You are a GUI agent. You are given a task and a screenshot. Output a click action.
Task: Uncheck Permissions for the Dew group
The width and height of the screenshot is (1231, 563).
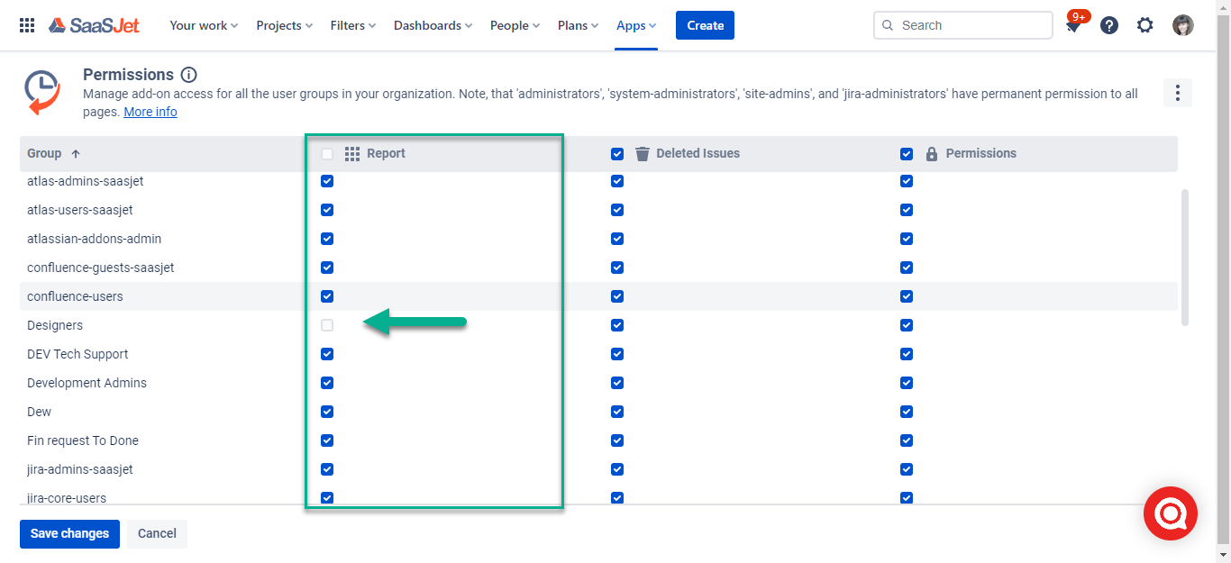click(x=907, y=412)
